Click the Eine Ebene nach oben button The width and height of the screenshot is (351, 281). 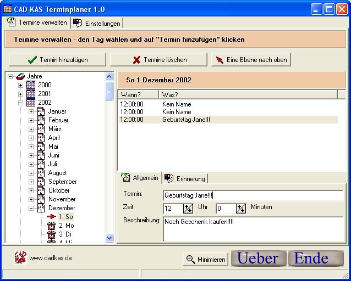coord(250,60)
